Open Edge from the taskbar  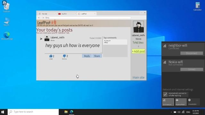pos(71,112)
